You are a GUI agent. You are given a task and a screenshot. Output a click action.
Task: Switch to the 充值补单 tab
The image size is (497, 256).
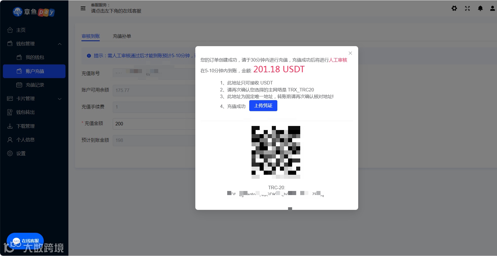point(122,36)
